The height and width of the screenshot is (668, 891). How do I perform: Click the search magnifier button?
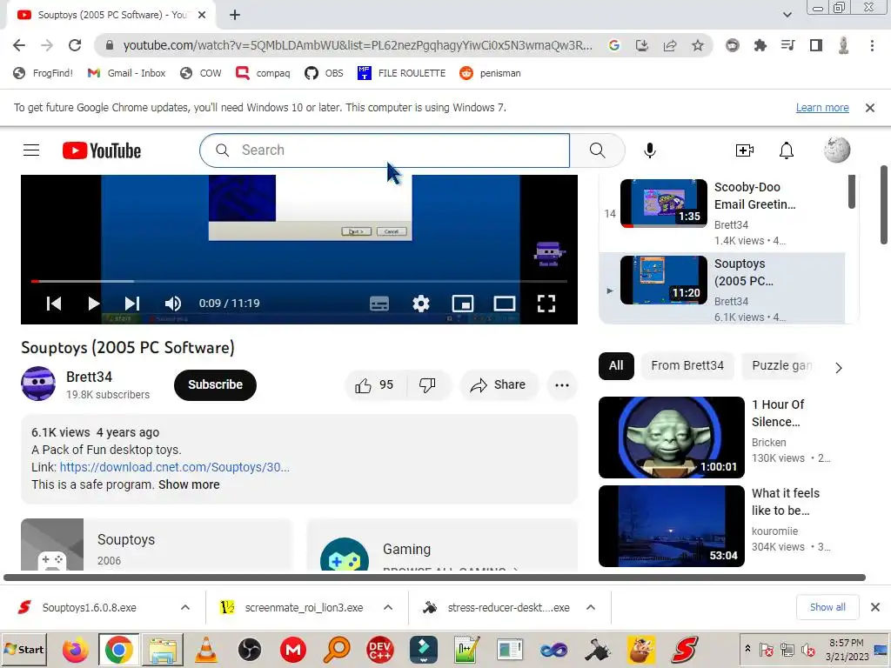click(597, 150)
